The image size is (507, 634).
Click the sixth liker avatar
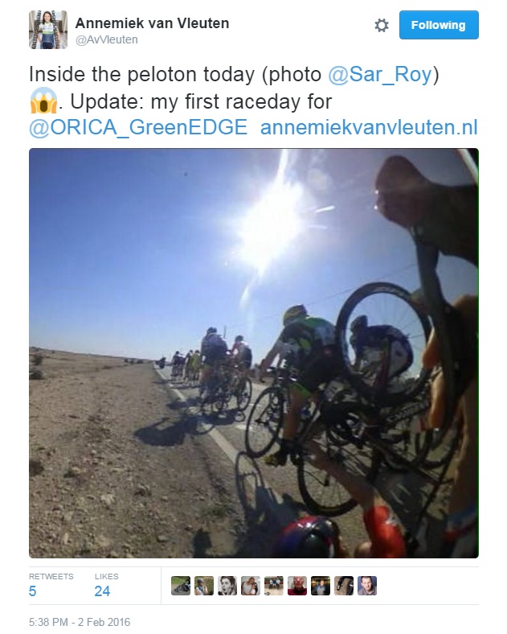tap(297, 586)
